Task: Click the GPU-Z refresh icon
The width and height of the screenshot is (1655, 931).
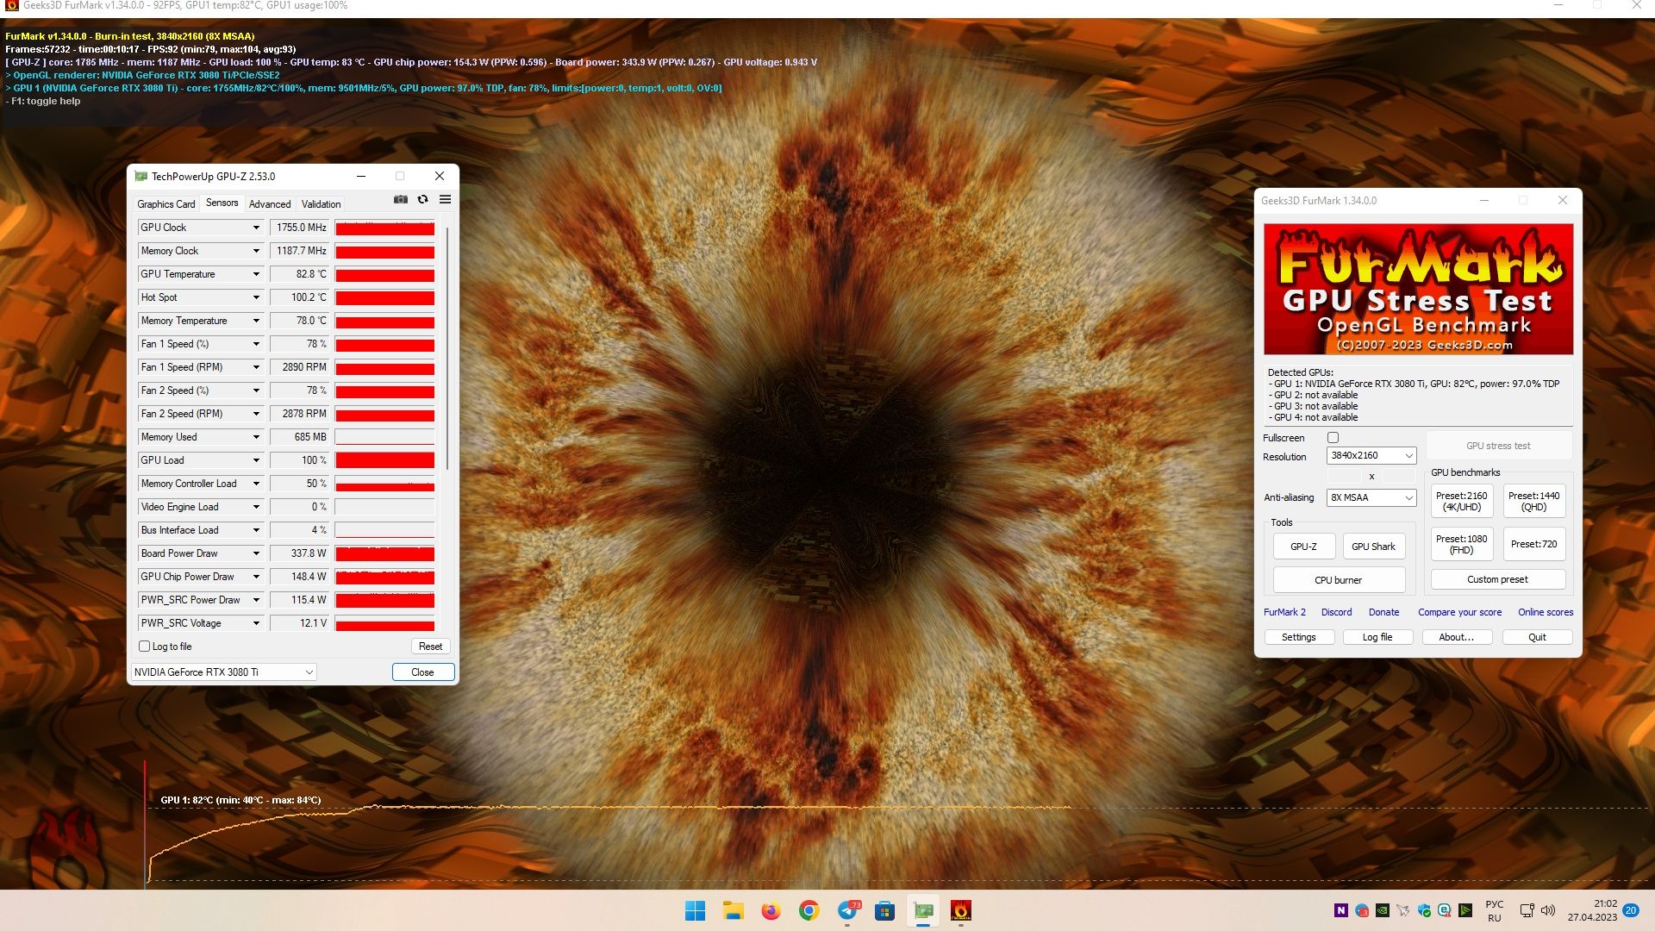Action: click(422, 199)
